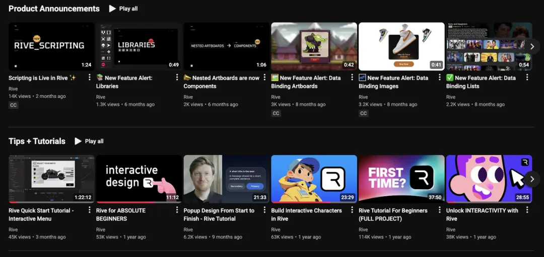Click '14K views • 2 months ago' text
Screen dimensions: 544x257
37,96
